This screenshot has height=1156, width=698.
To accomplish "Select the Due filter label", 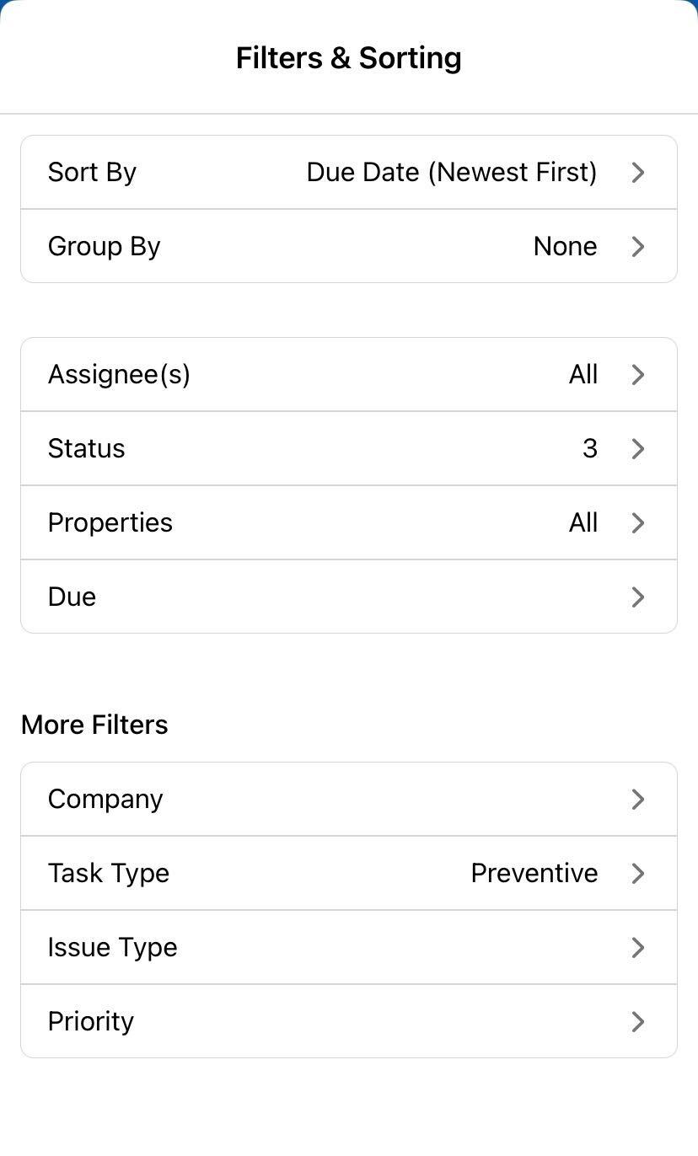I will click(x=72, y=597).
